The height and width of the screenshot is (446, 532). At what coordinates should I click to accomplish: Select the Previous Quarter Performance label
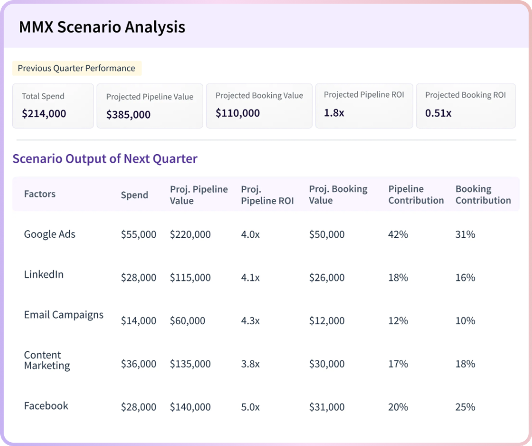(x=76, y=68)
